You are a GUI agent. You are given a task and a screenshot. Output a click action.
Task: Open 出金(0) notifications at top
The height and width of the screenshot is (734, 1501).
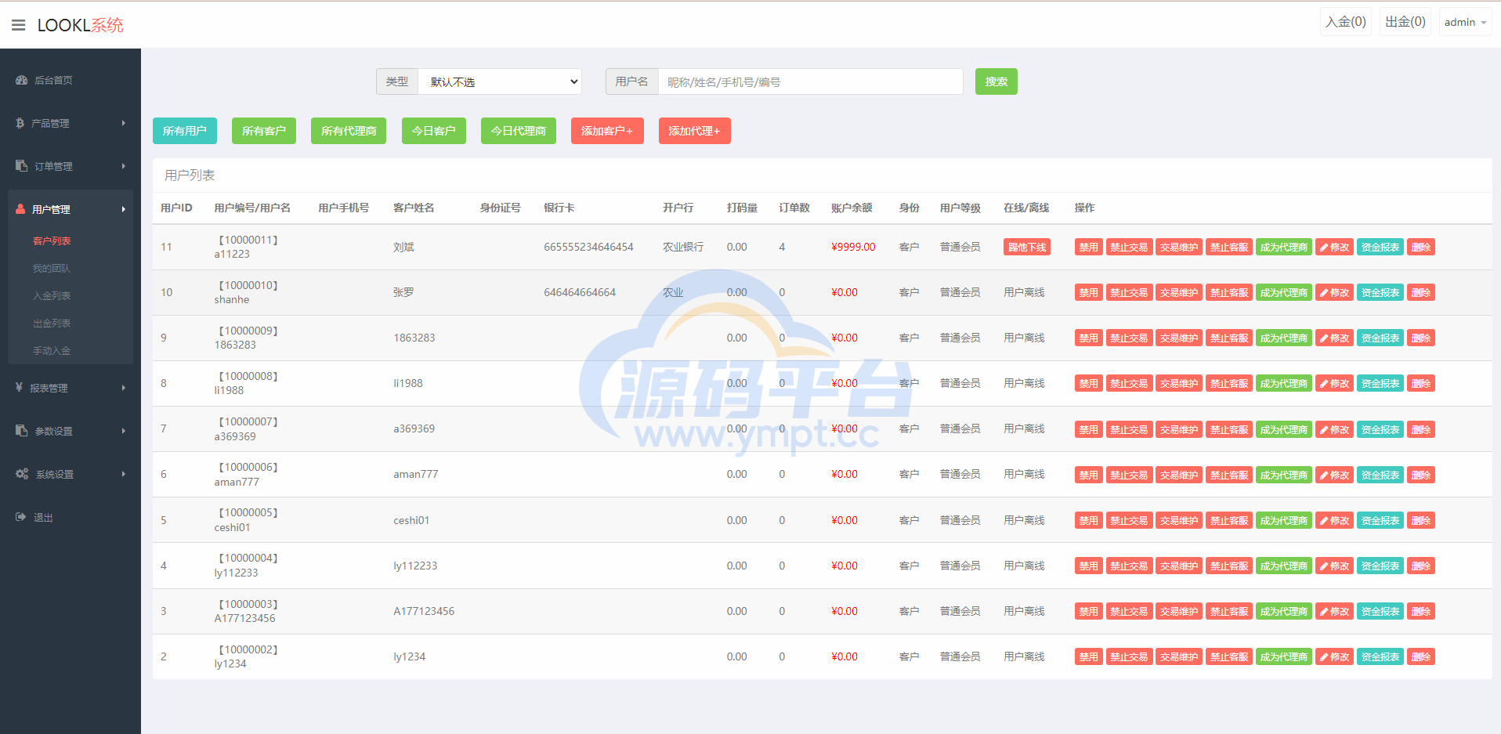1405,22
